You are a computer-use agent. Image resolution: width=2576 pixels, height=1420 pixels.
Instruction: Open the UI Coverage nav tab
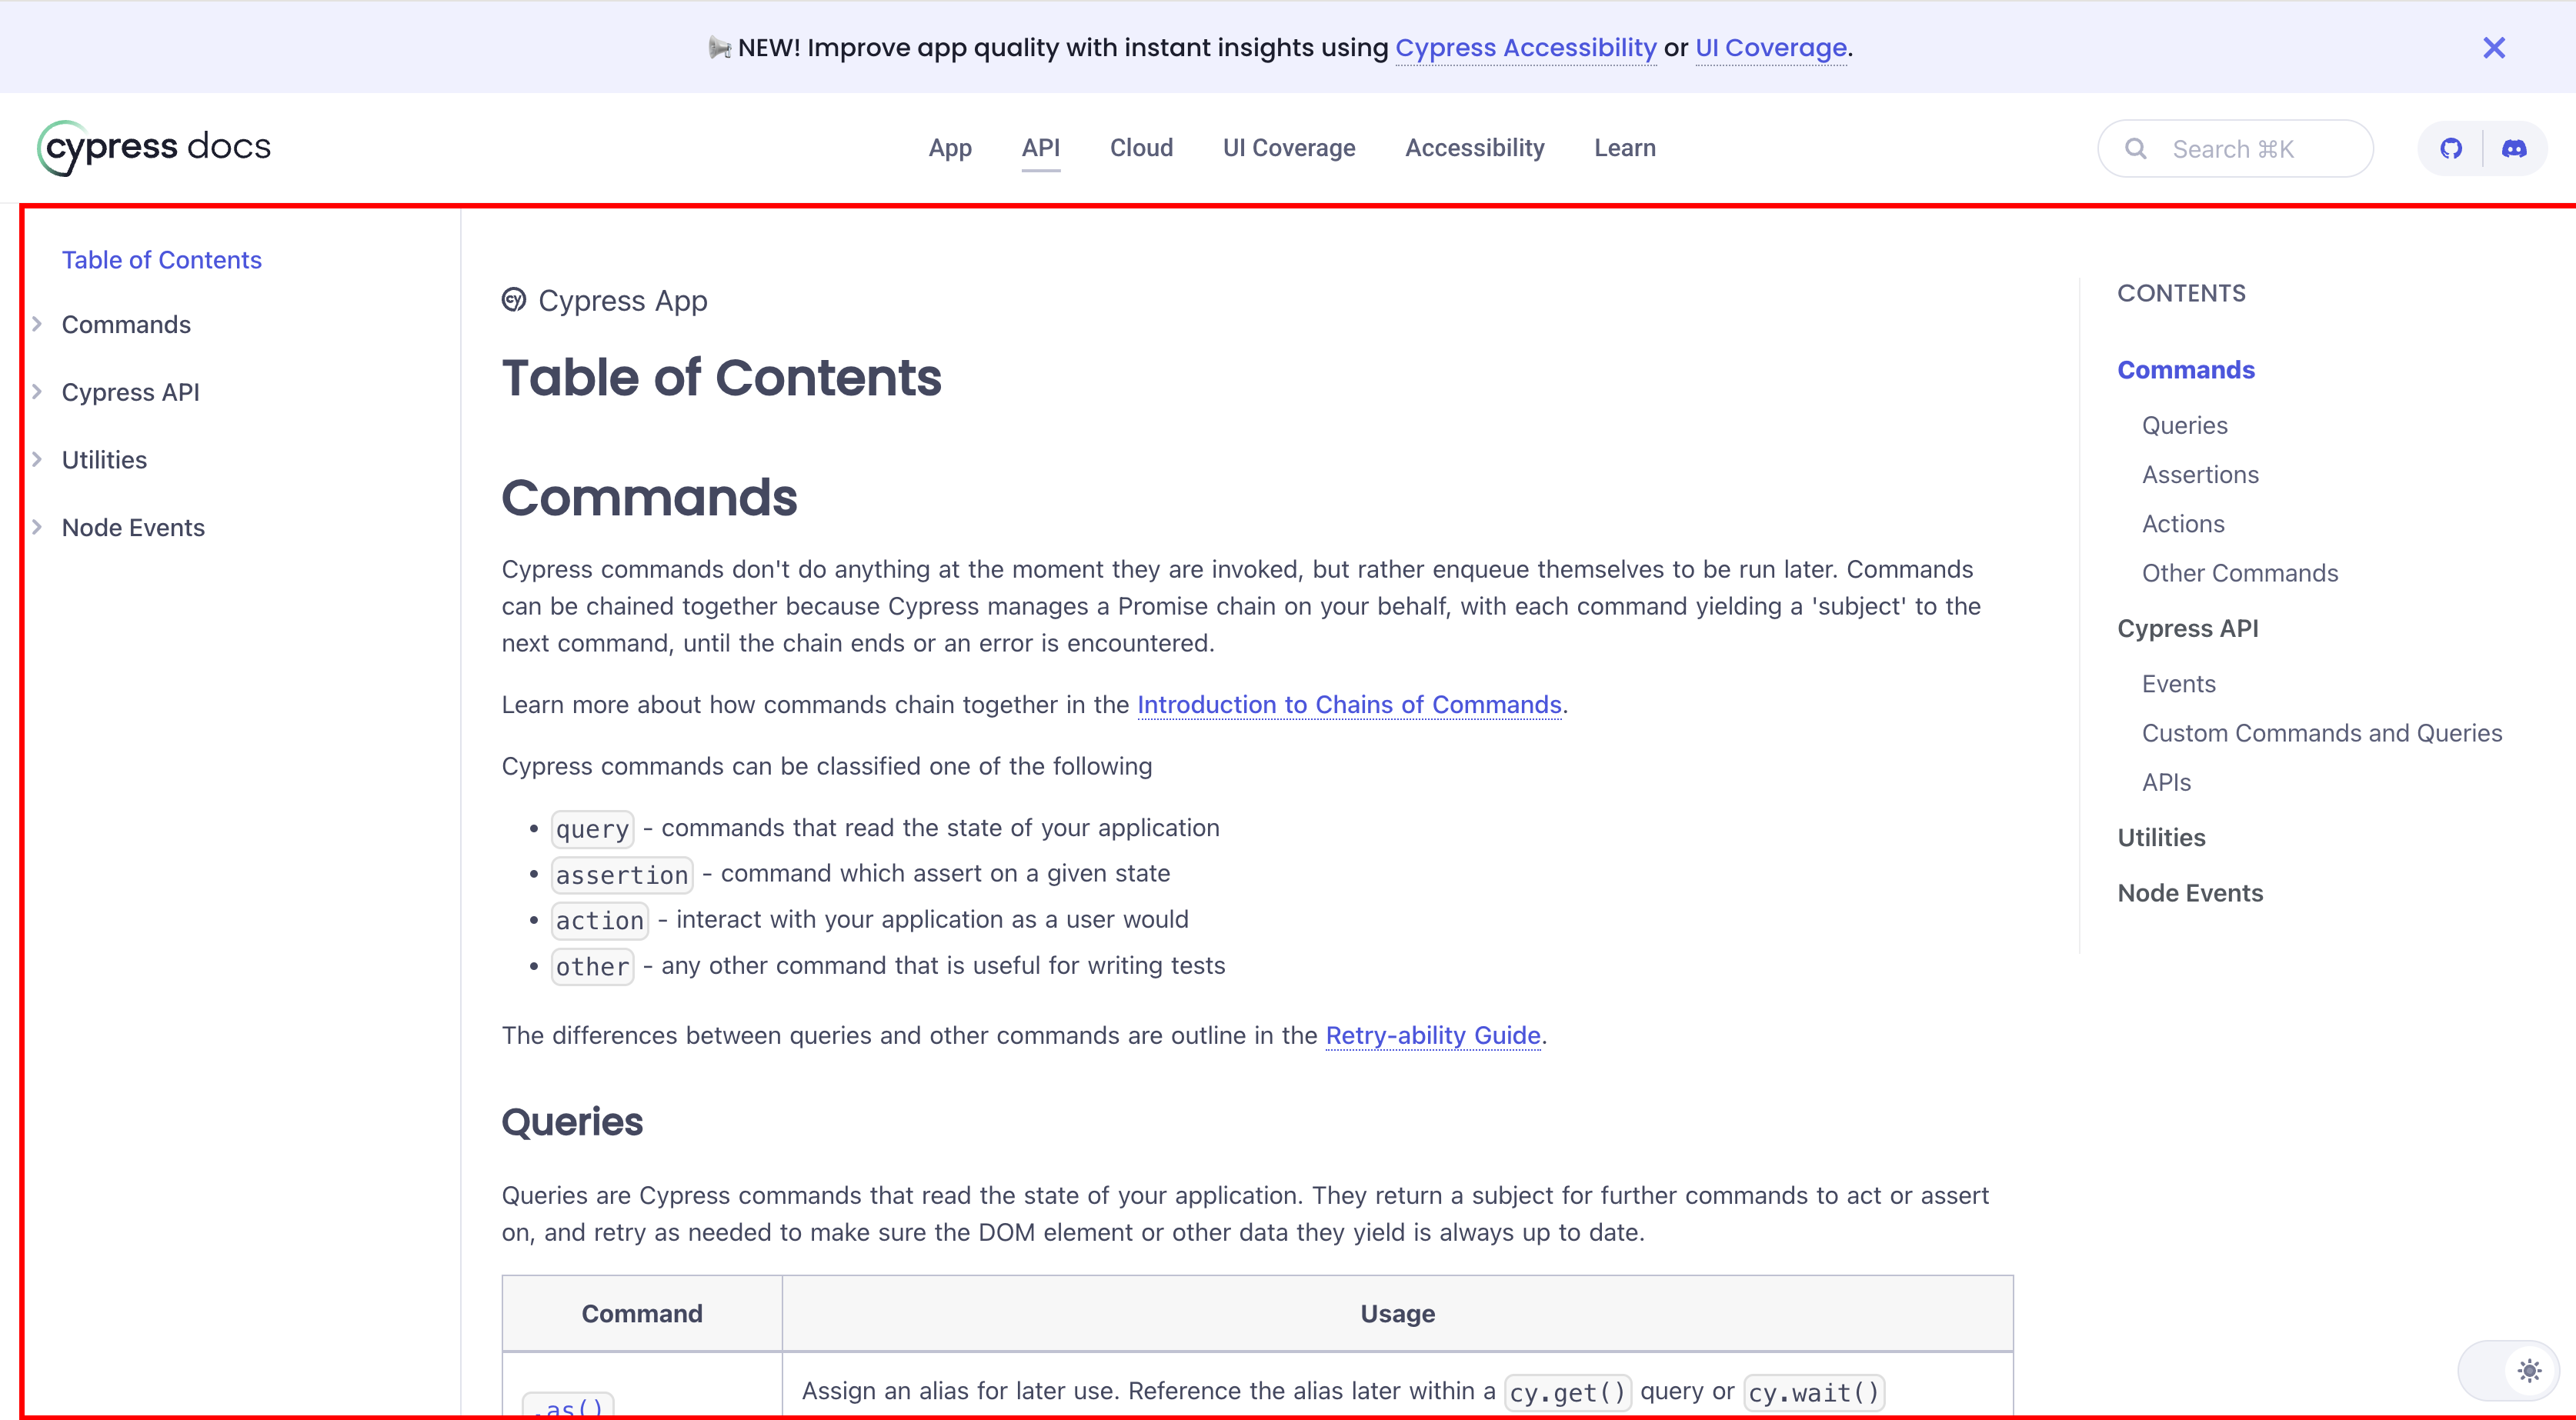click(x=1289, y=148)
